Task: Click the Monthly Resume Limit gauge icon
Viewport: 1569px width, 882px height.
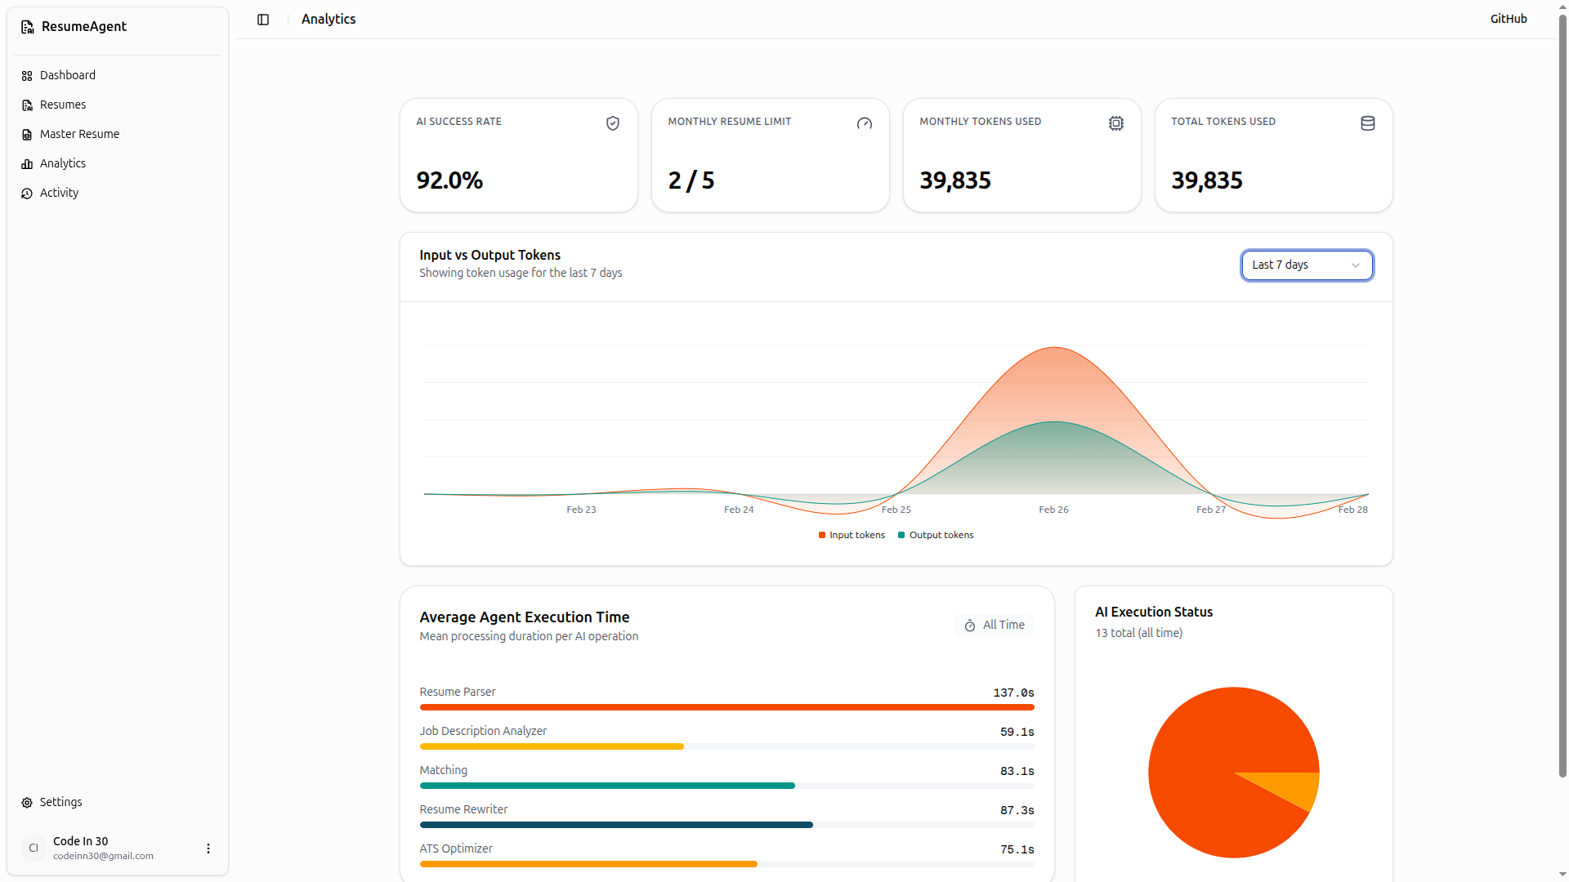Action: [865, 123]
